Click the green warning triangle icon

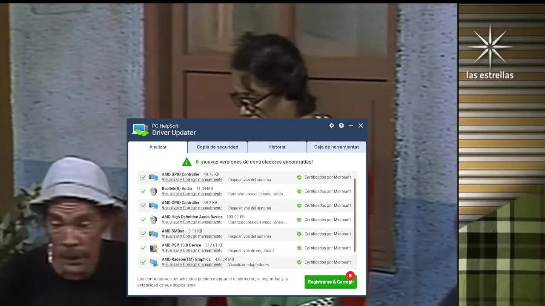coord(186,162)
